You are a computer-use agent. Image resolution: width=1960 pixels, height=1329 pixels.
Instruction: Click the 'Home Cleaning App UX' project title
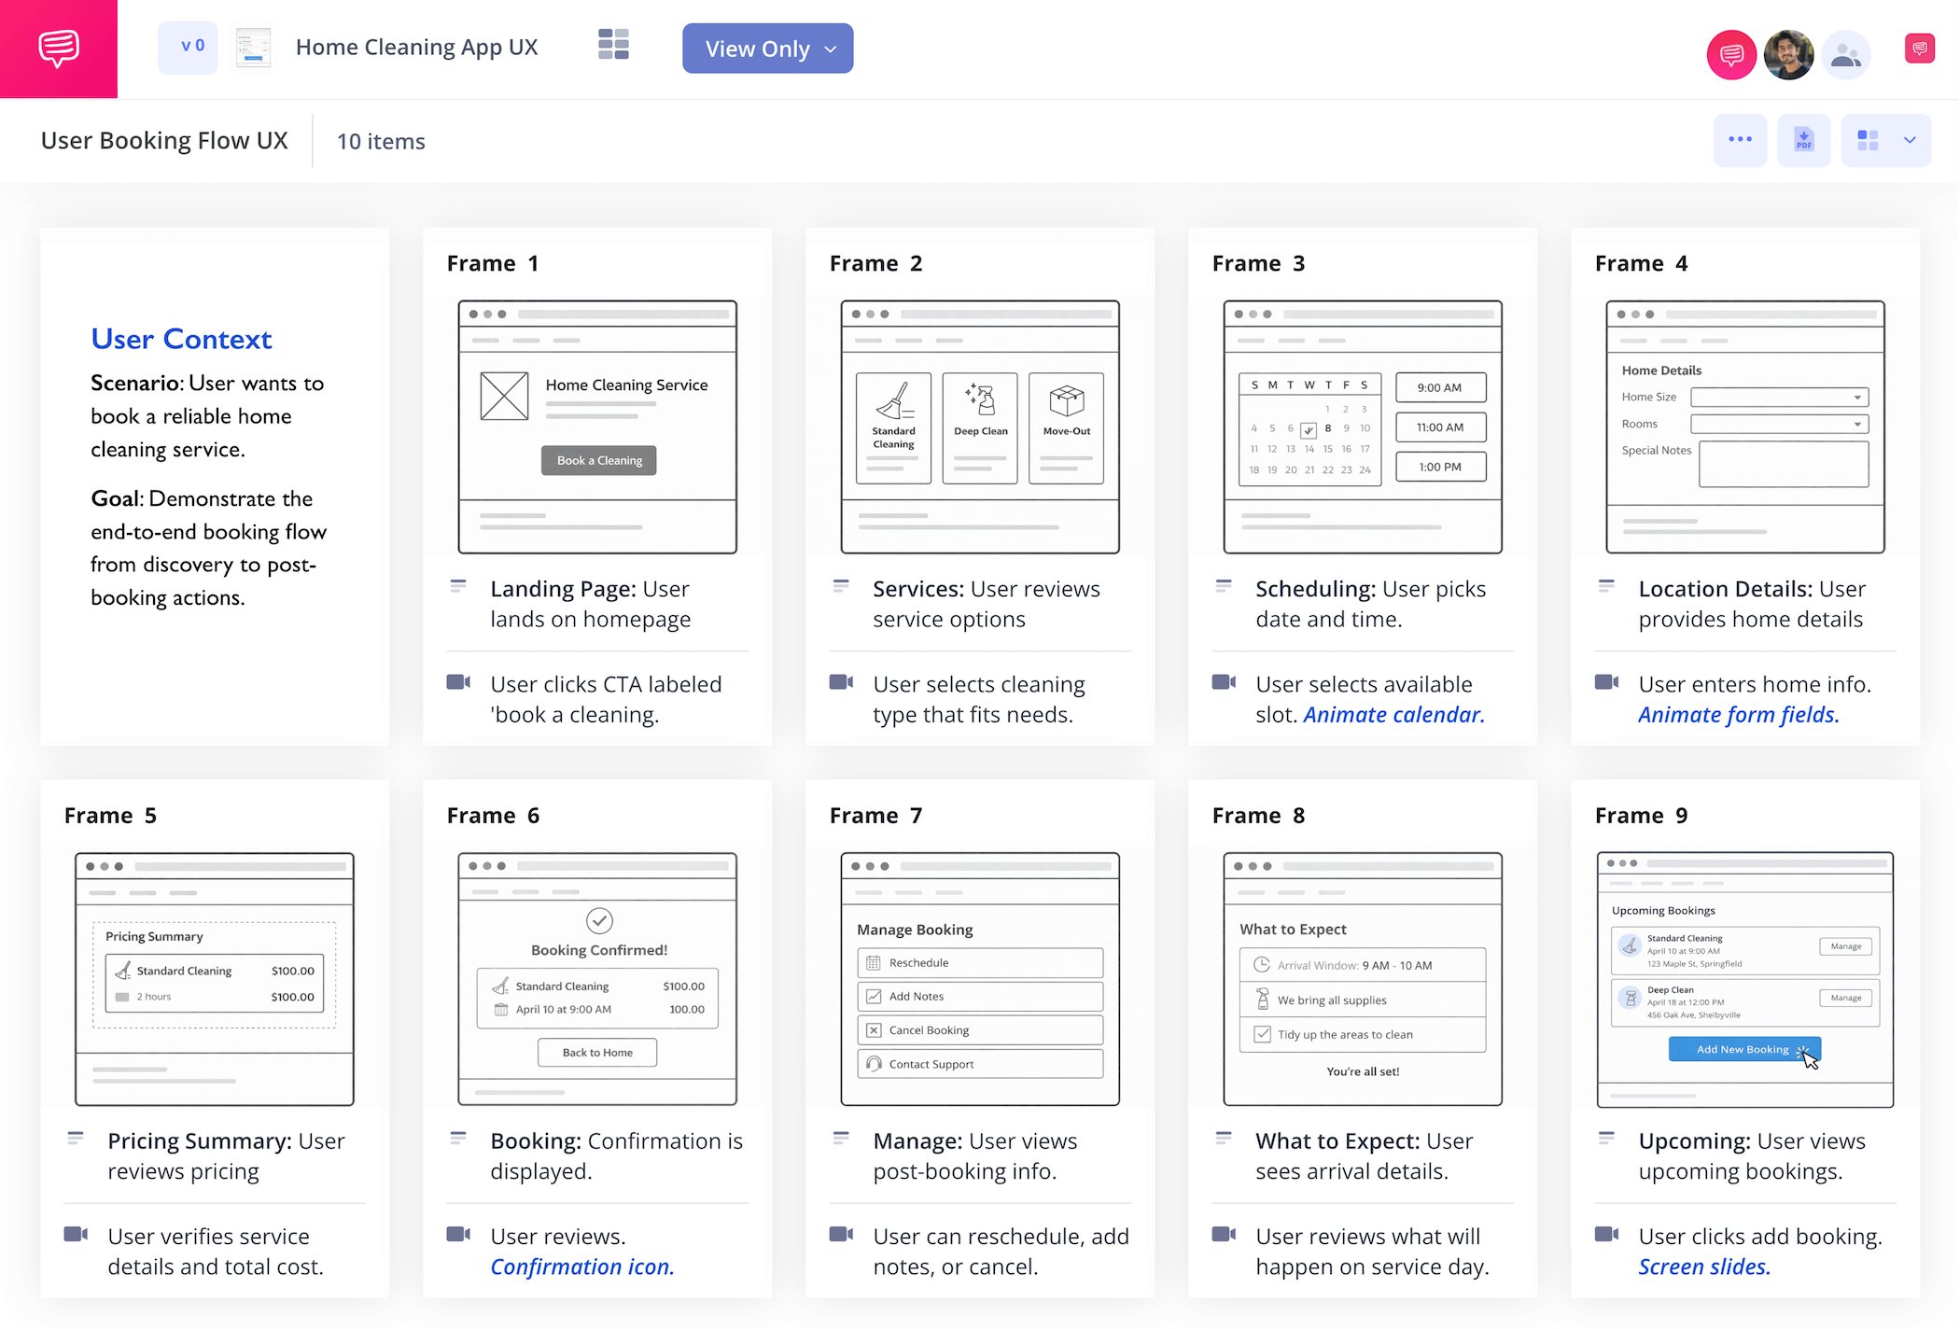pyautogui.click(x=417, y=47)
